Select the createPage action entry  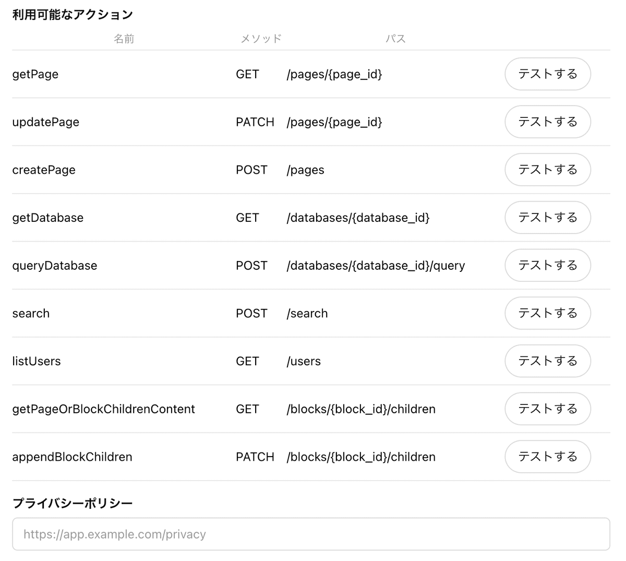(44, 170)
